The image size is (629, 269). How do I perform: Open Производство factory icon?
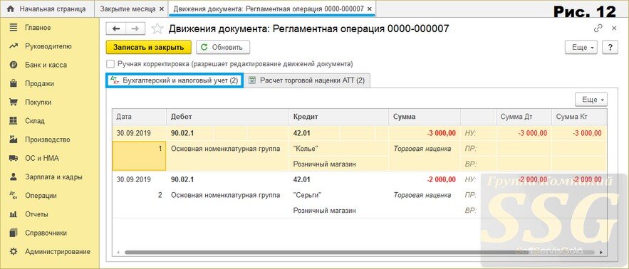tap(14, 139)
